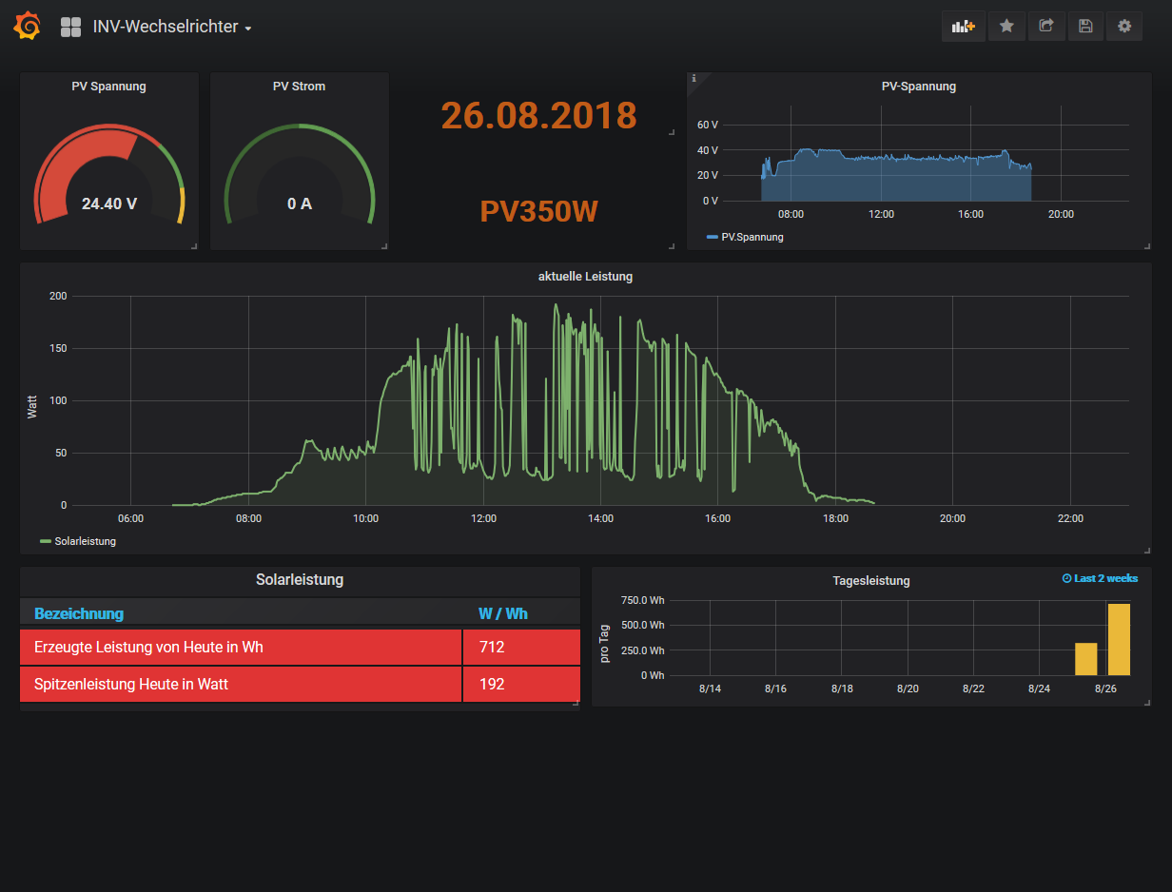Toggle the PV.Spannung legend series

752,237
